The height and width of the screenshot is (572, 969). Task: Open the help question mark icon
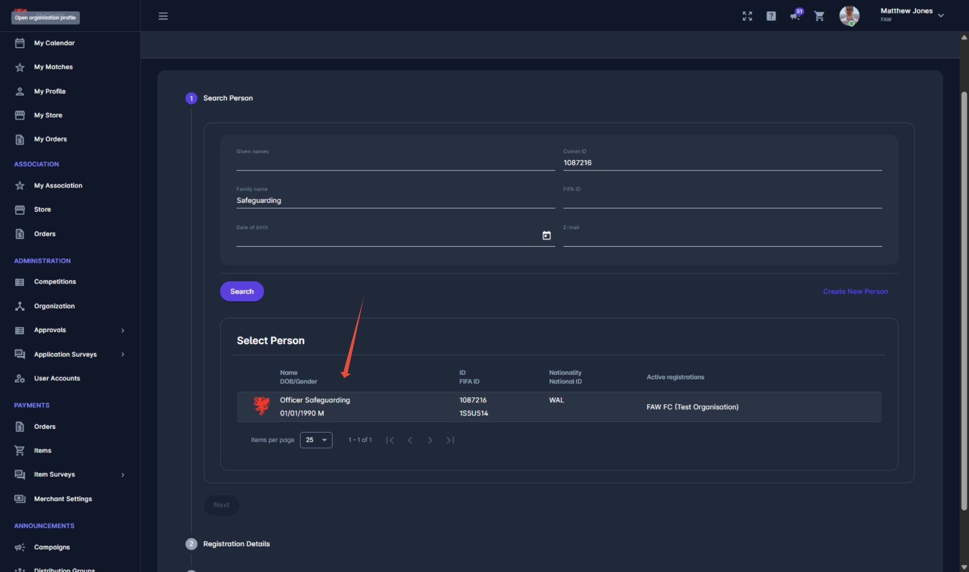click(x=771, y=16)
